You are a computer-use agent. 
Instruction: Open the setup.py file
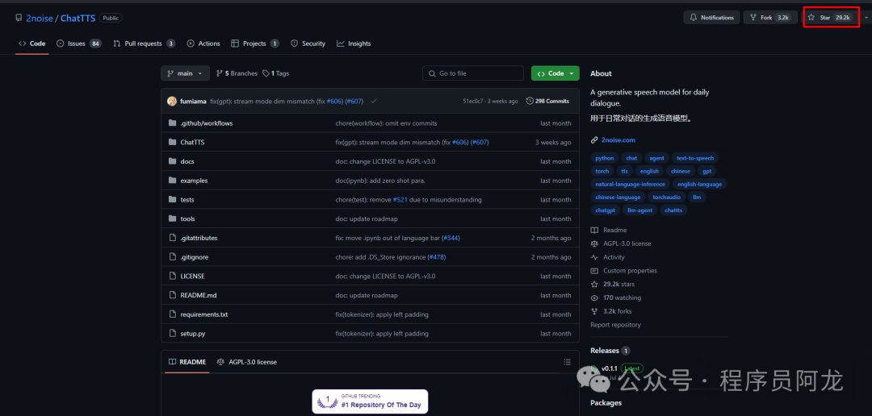click(x=192, y=334)
